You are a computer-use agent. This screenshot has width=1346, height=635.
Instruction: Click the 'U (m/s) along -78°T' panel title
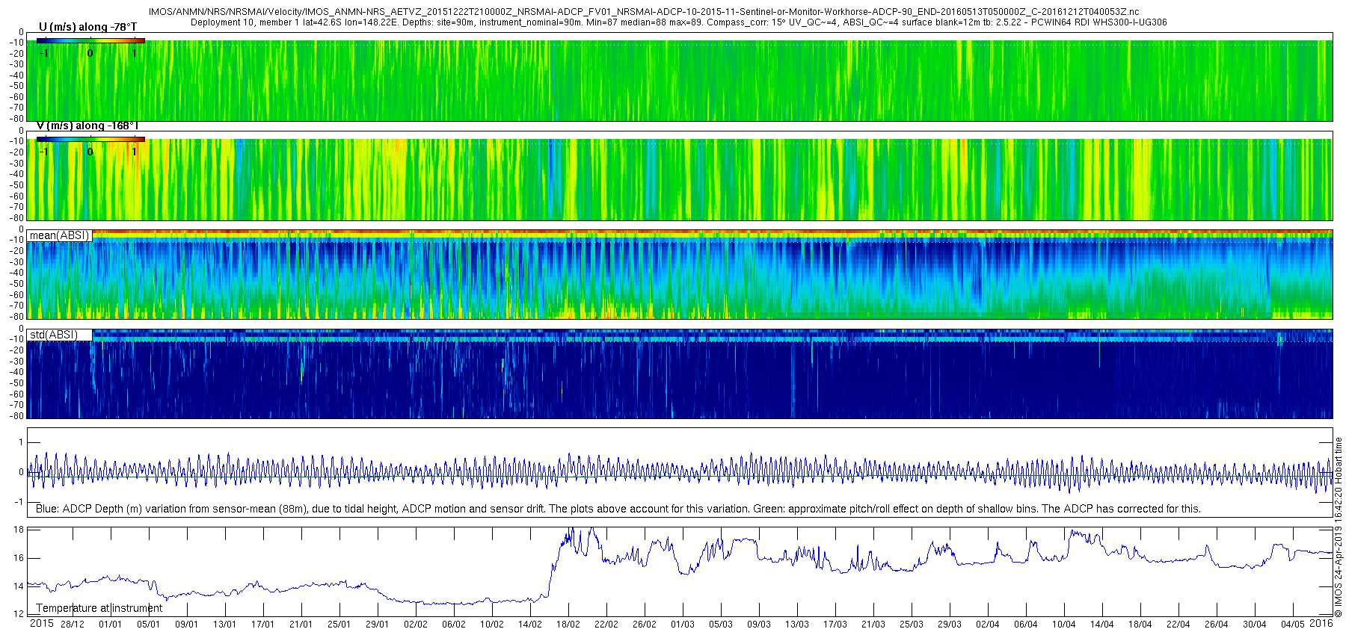(x=87, y=27)
